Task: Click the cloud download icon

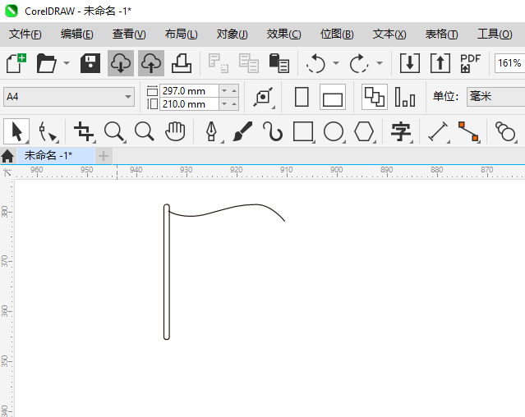Action: pos(121,63)
